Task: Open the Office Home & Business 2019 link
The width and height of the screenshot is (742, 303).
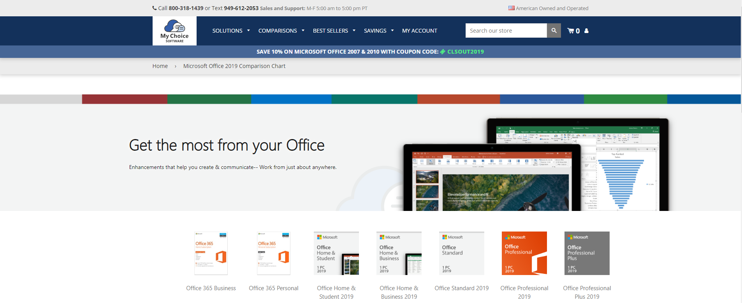Action: coord(399,292)
